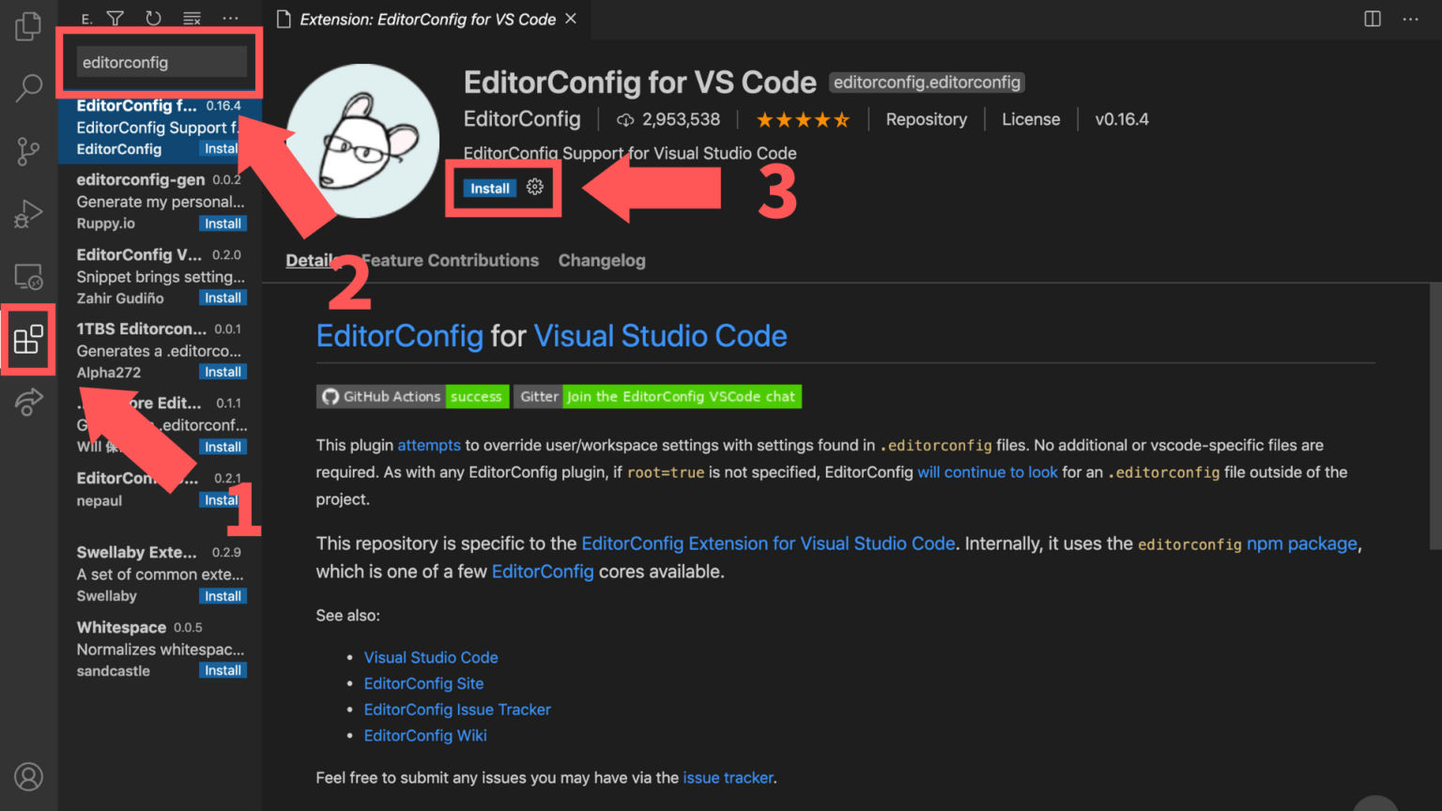Select the Search icon in activity bar
The width and height of the screenshot is (1442, 811).
27,88
